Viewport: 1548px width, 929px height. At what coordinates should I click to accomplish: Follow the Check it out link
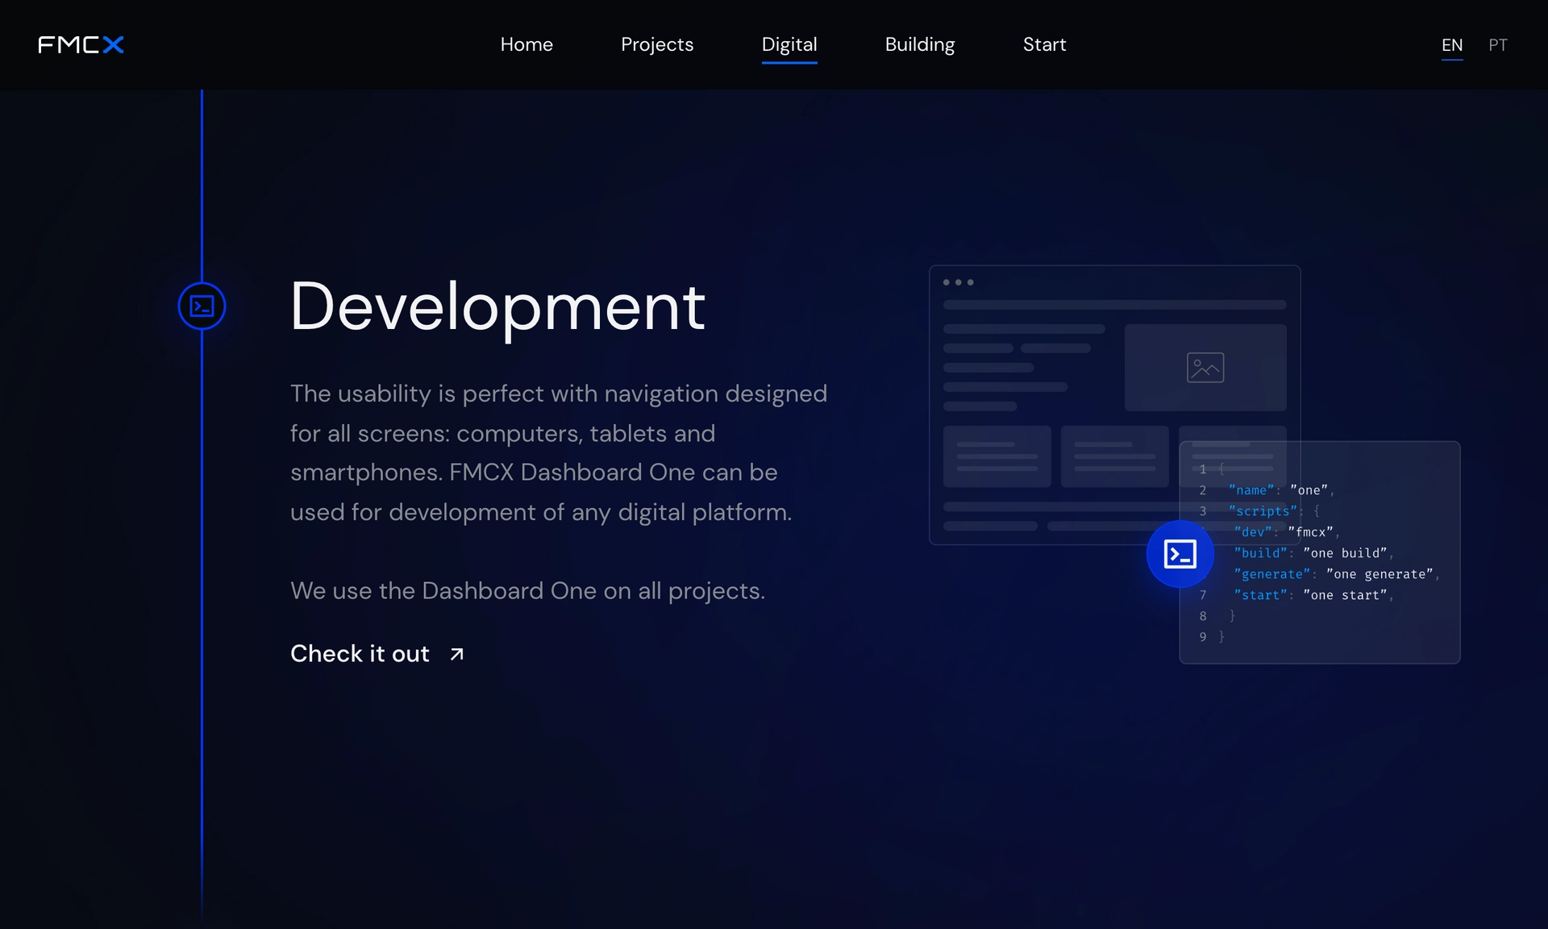point(360,654)
